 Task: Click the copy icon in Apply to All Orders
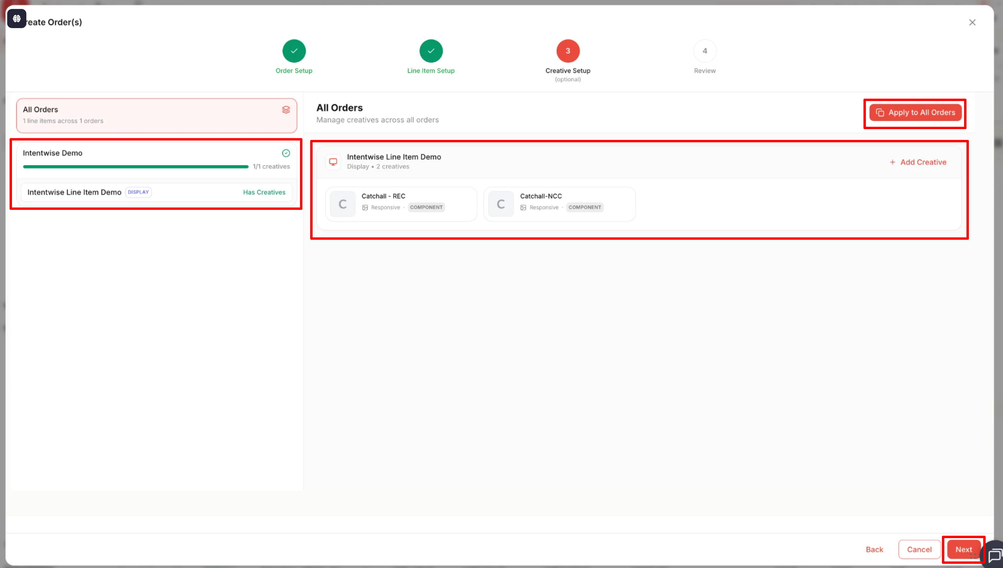pyautogui.click(x=880, y=112)
